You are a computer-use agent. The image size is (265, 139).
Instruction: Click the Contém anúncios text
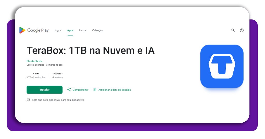(x=35, y=65)
